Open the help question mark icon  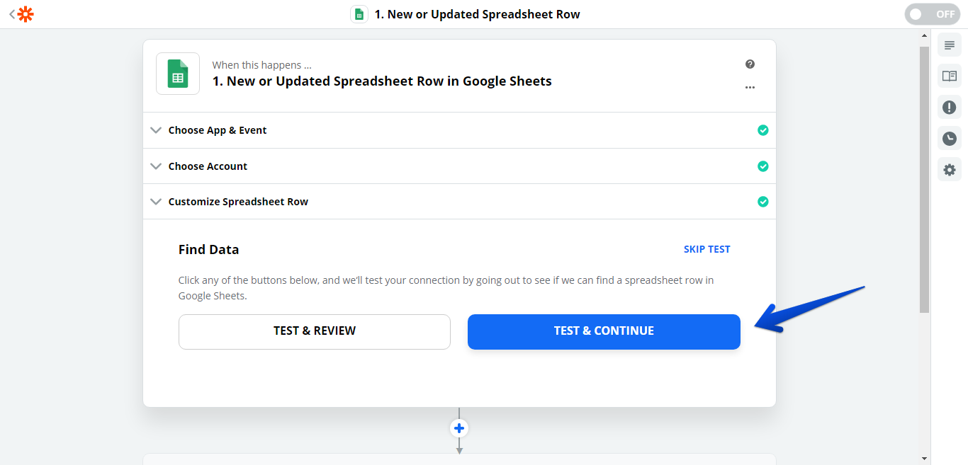point(750,64)
